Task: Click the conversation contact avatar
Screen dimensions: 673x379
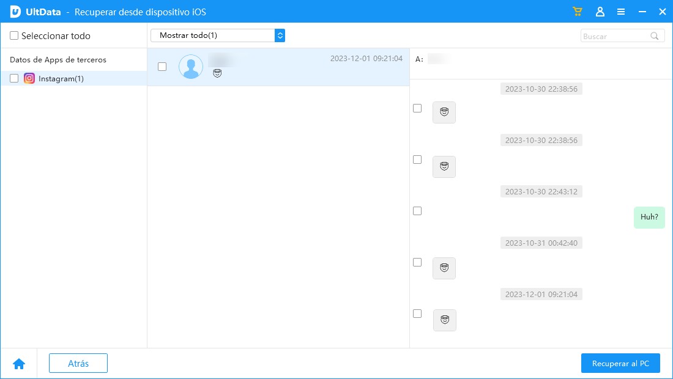Action: (190, 67)
